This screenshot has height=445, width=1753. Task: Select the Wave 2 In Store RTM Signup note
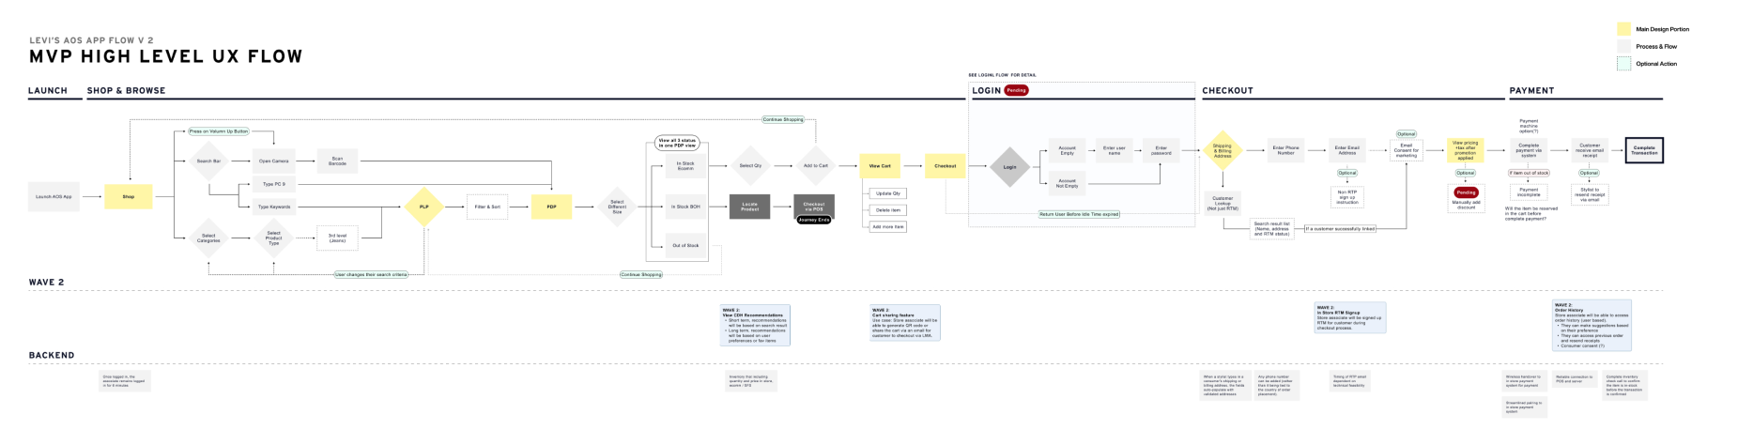(1350, 317)
